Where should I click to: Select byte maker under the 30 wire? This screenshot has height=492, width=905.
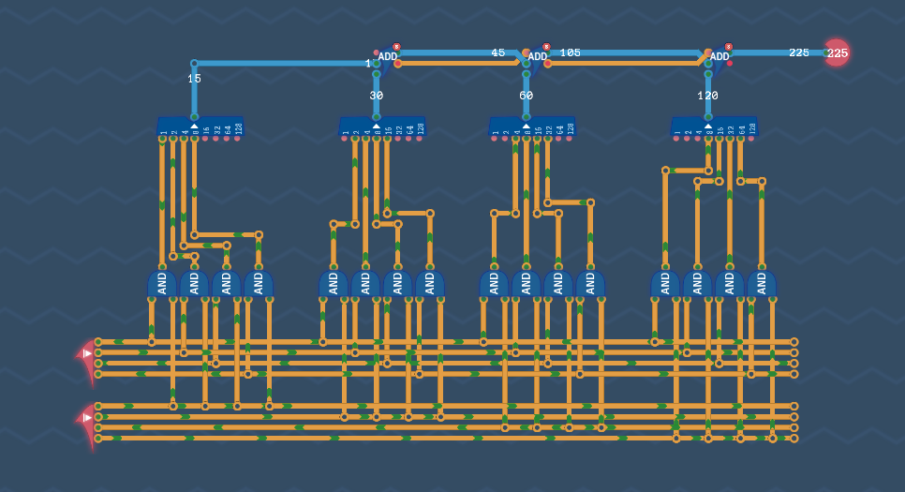point(382,127)
